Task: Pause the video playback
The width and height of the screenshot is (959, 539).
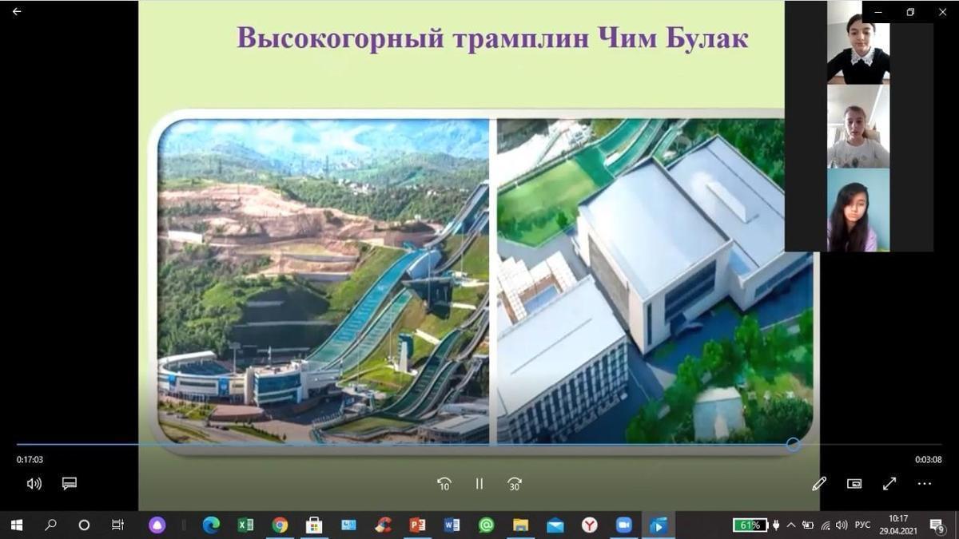Action: (x=479, y=484)
